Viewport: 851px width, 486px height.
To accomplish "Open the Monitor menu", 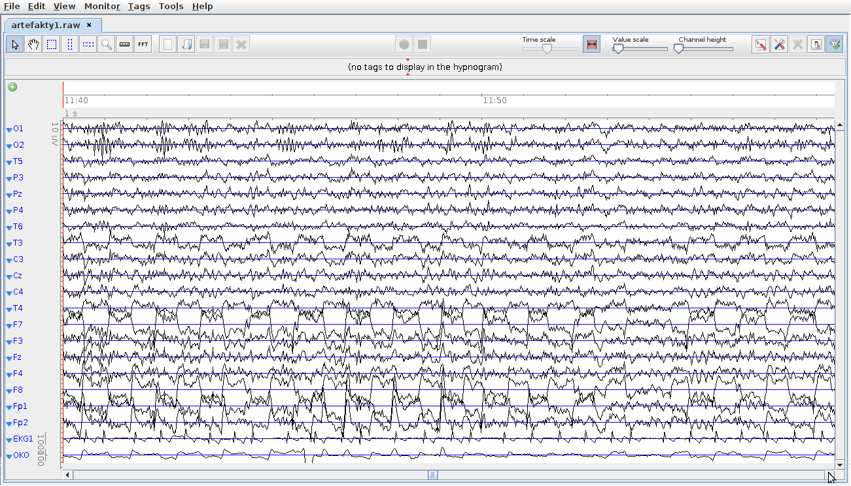I will point(102,6).
